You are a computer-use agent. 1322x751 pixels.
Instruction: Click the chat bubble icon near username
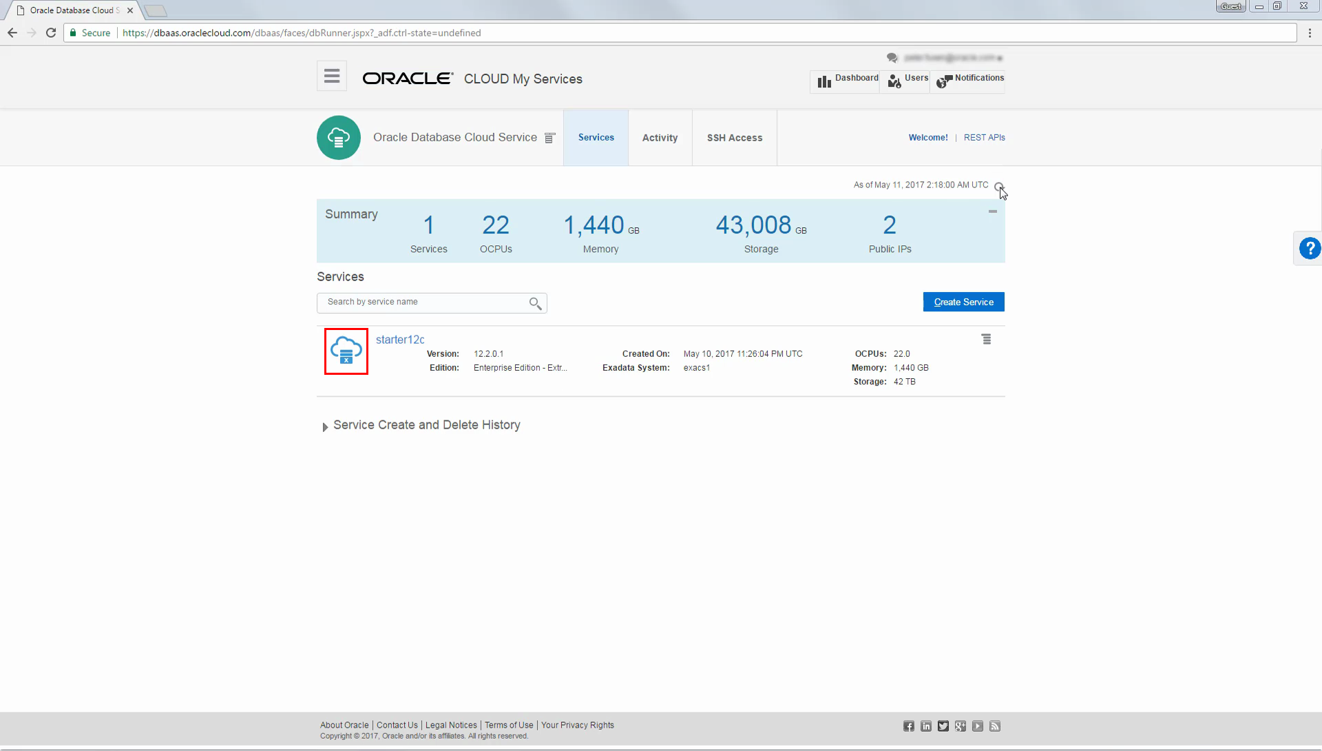pyautogui.click(x=892, y=58)
